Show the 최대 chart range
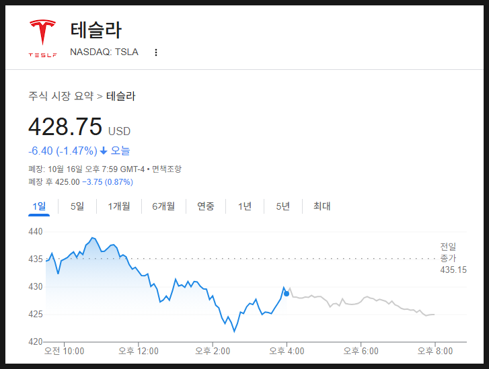489x369 pixels. tap(322, 206)
